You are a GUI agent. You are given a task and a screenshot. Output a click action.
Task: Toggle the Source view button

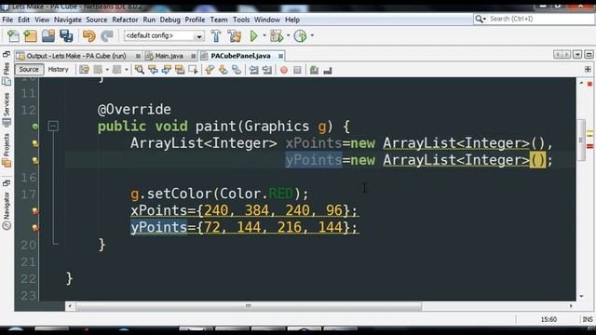[29, 70]
